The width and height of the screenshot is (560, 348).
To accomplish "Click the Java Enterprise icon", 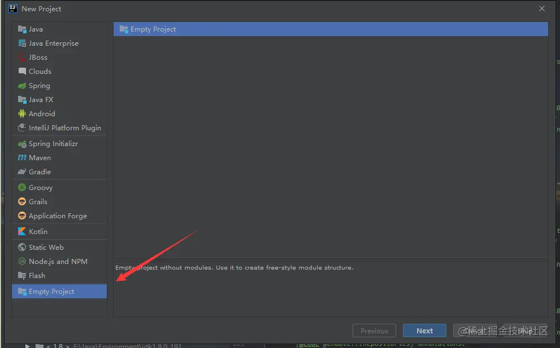I will coord(22,43).
